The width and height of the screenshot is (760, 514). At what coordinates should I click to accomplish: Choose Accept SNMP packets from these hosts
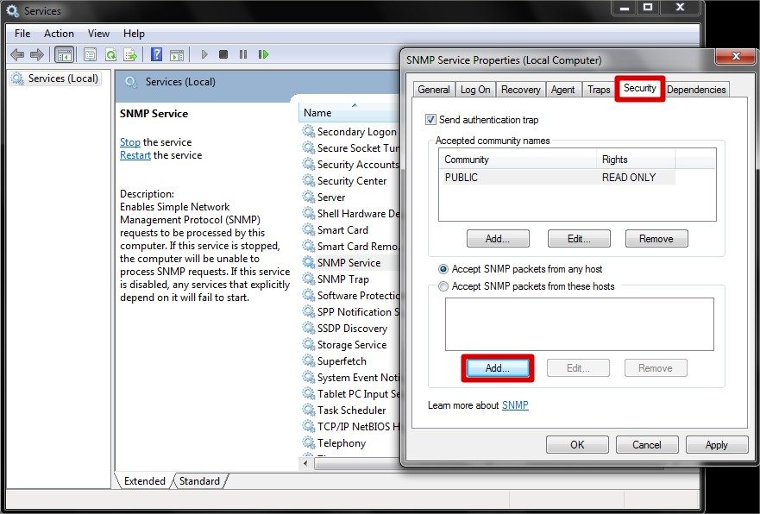(444, 286)
